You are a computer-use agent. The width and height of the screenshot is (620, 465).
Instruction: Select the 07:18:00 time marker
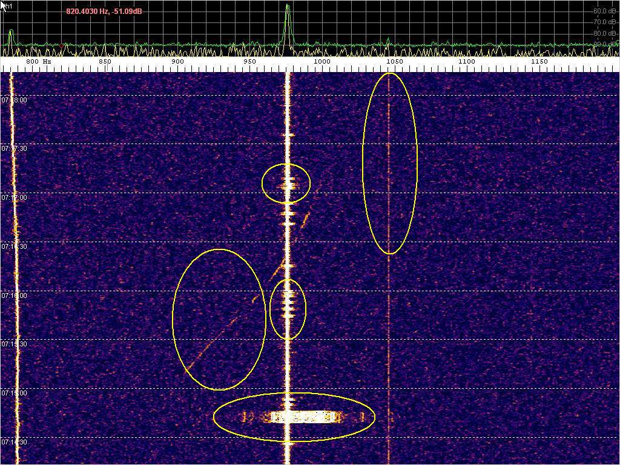(14, 100)
